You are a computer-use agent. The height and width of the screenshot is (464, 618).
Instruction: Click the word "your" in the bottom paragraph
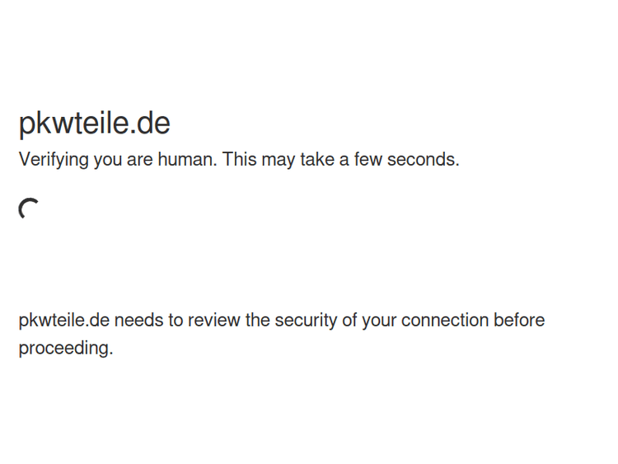pos(379,320)
